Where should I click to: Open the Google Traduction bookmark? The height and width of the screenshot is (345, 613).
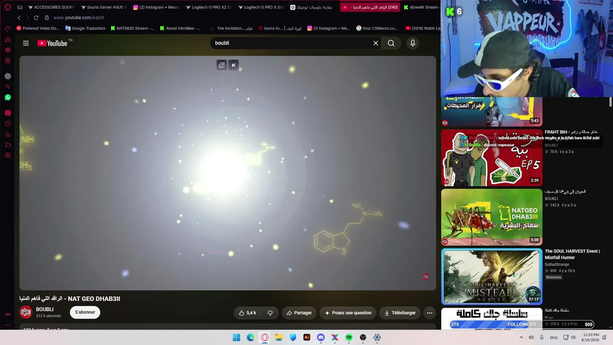point(85,28)
